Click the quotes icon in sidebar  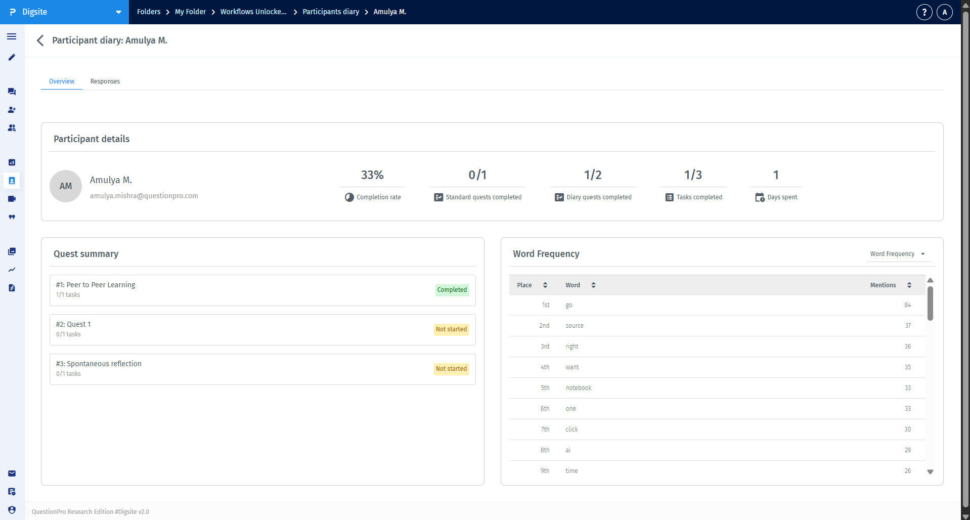[x=12, y=217]
